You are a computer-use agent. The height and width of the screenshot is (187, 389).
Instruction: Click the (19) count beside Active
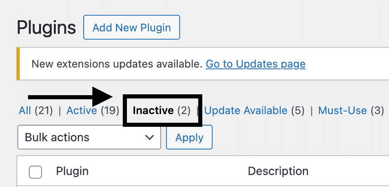coord(110,110)
